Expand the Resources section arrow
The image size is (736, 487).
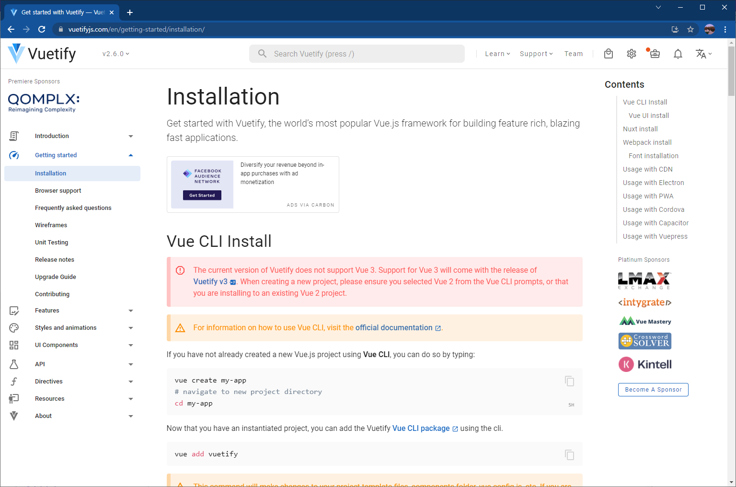131,399
